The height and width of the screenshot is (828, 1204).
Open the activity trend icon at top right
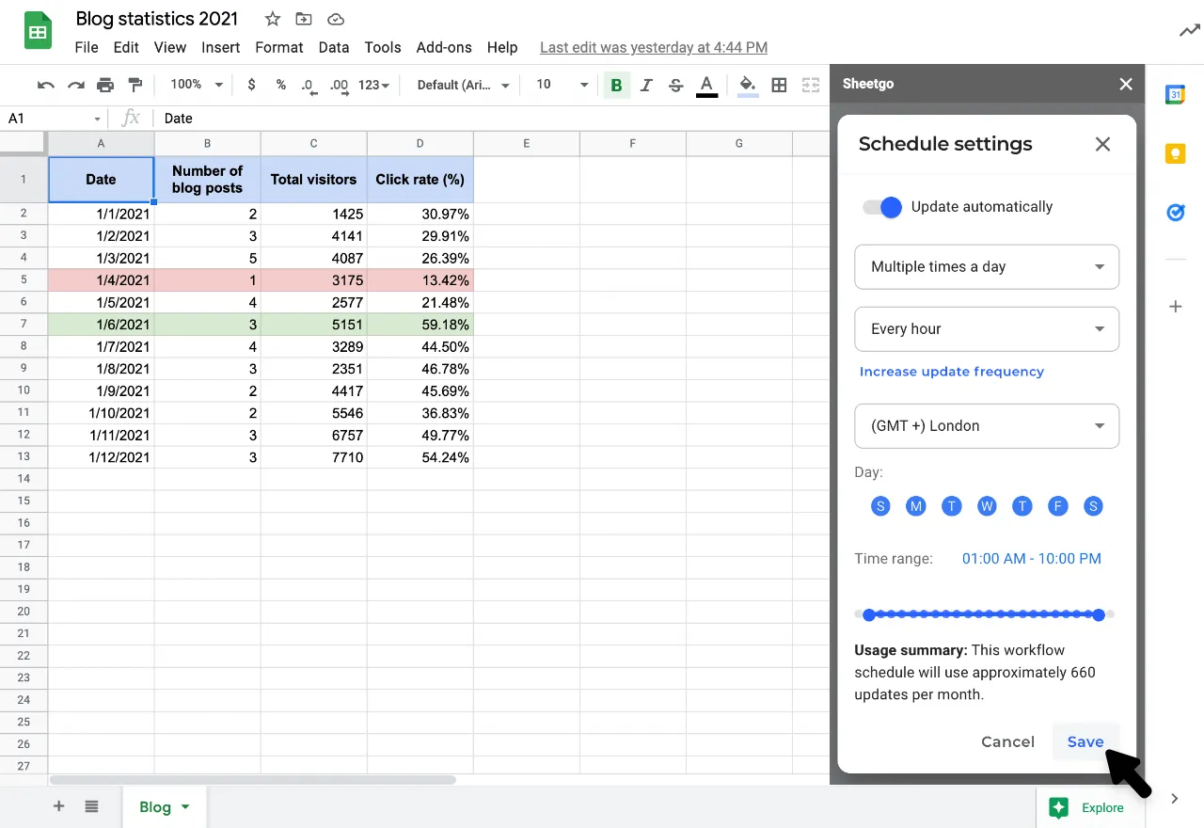[1189, 31]
